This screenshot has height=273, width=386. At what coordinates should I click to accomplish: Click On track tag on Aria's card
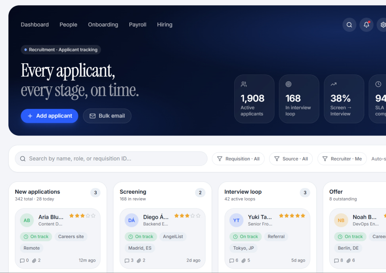coord(36,237)
